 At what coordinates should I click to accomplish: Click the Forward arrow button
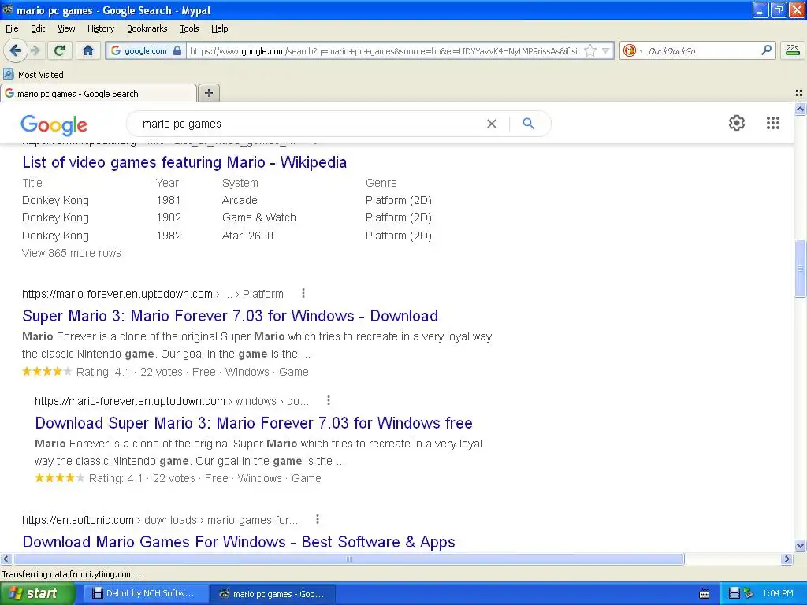(x=35, y=50)
